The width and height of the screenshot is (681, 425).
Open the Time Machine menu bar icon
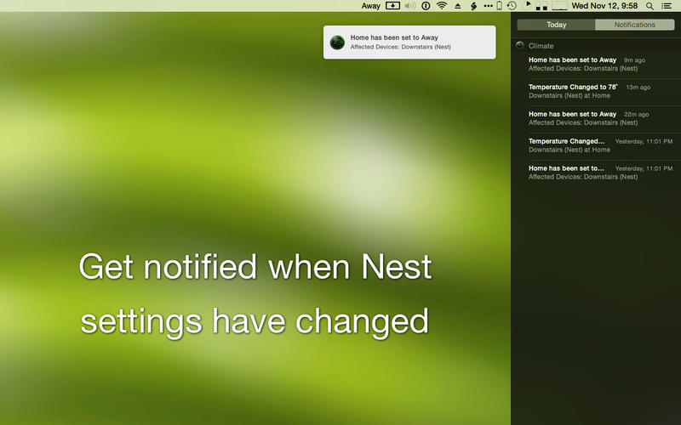coord(512,6)
